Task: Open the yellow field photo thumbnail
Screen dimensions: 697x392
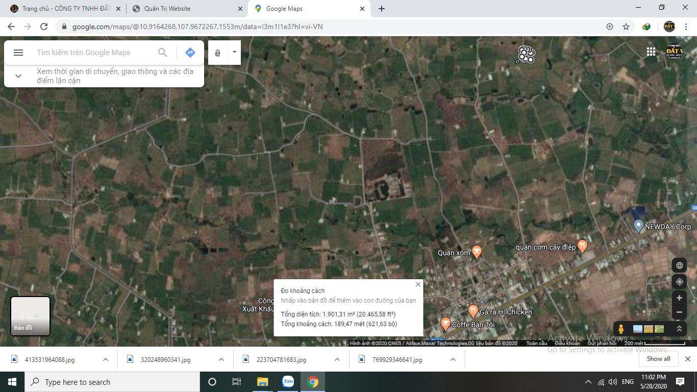Action: point(649,329)
